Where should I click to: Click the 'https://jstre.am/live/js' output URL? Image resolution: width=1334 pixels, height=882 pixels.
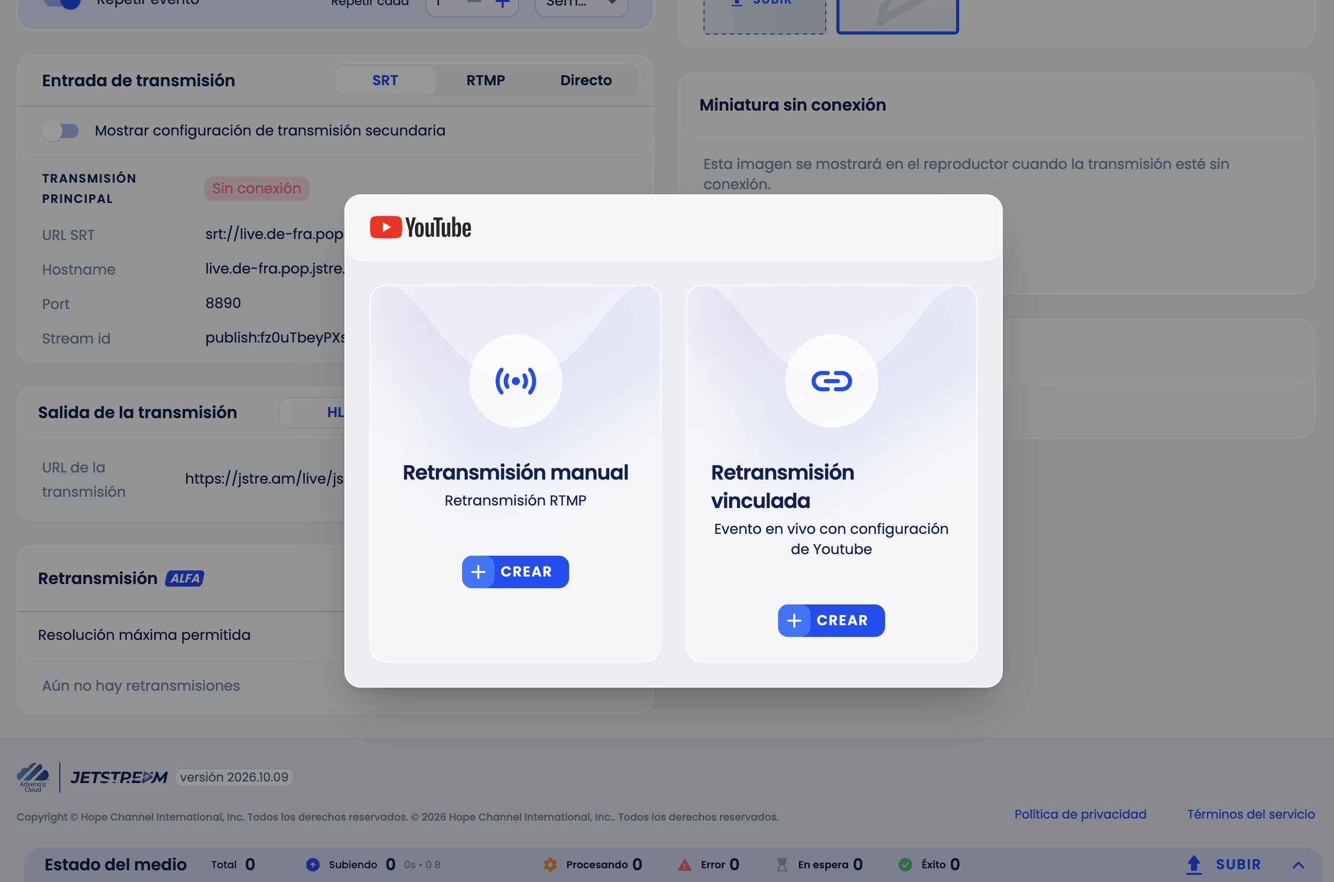264,479
